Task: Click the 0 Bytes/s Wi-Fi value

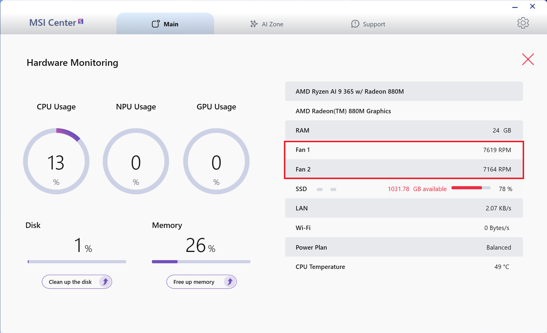Action: pyautogui.click(x=497, y=228)
